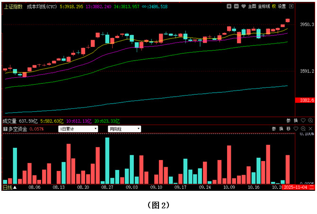
Task: Click the 设置 settings button
Action: [x=282, y=7]
